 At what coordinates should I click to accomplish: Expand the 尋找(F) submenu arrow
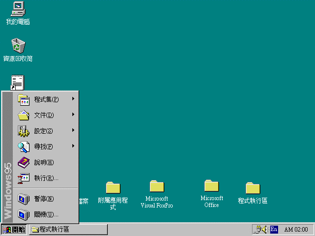pyautogui.click(x=73, y=146)
